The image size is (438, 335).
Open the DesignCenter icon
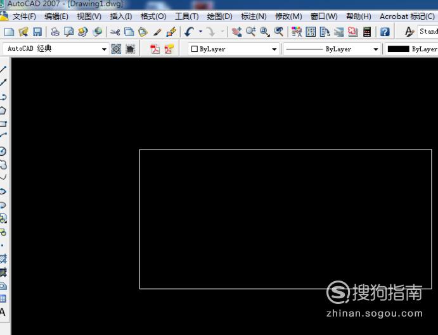311,32
